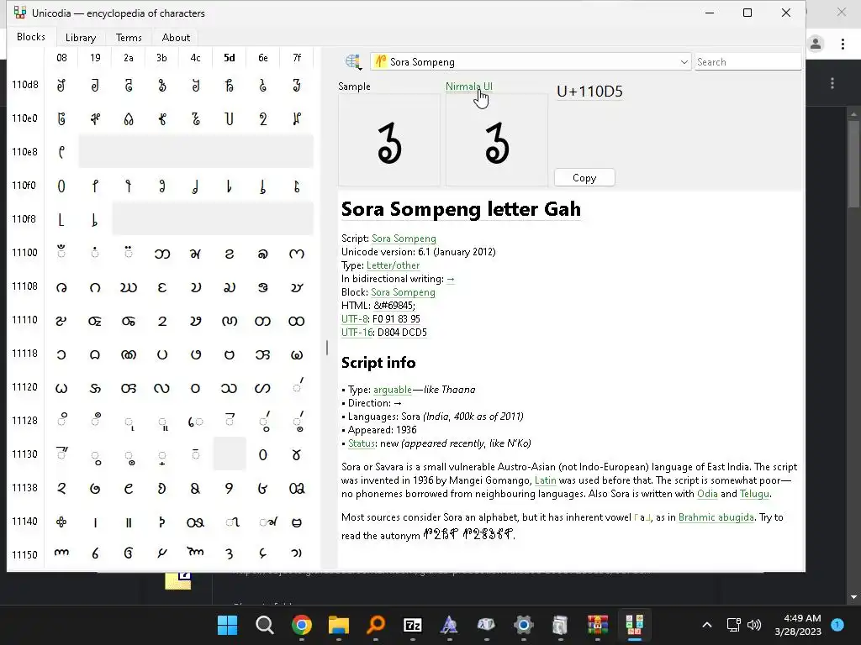861x645 pixels.
Task: Open Windows Start menu
Action: pyautogui.click(x=227, y=625)
